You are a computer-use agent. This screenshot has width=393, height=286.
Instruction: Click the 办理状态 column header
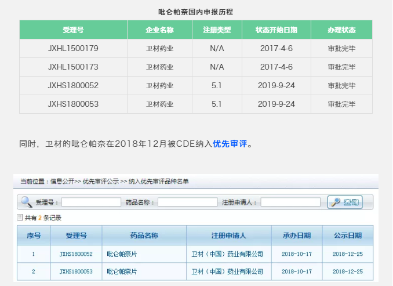(341, 30)
